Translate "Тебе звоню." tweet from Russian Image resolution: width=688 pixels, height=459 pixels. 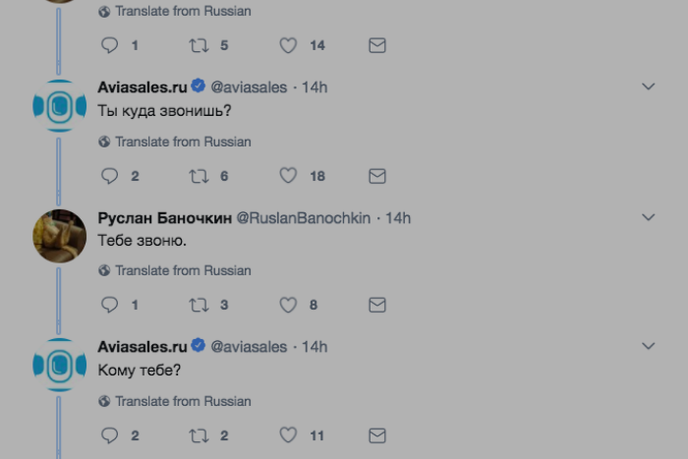[x=183, y=270]
